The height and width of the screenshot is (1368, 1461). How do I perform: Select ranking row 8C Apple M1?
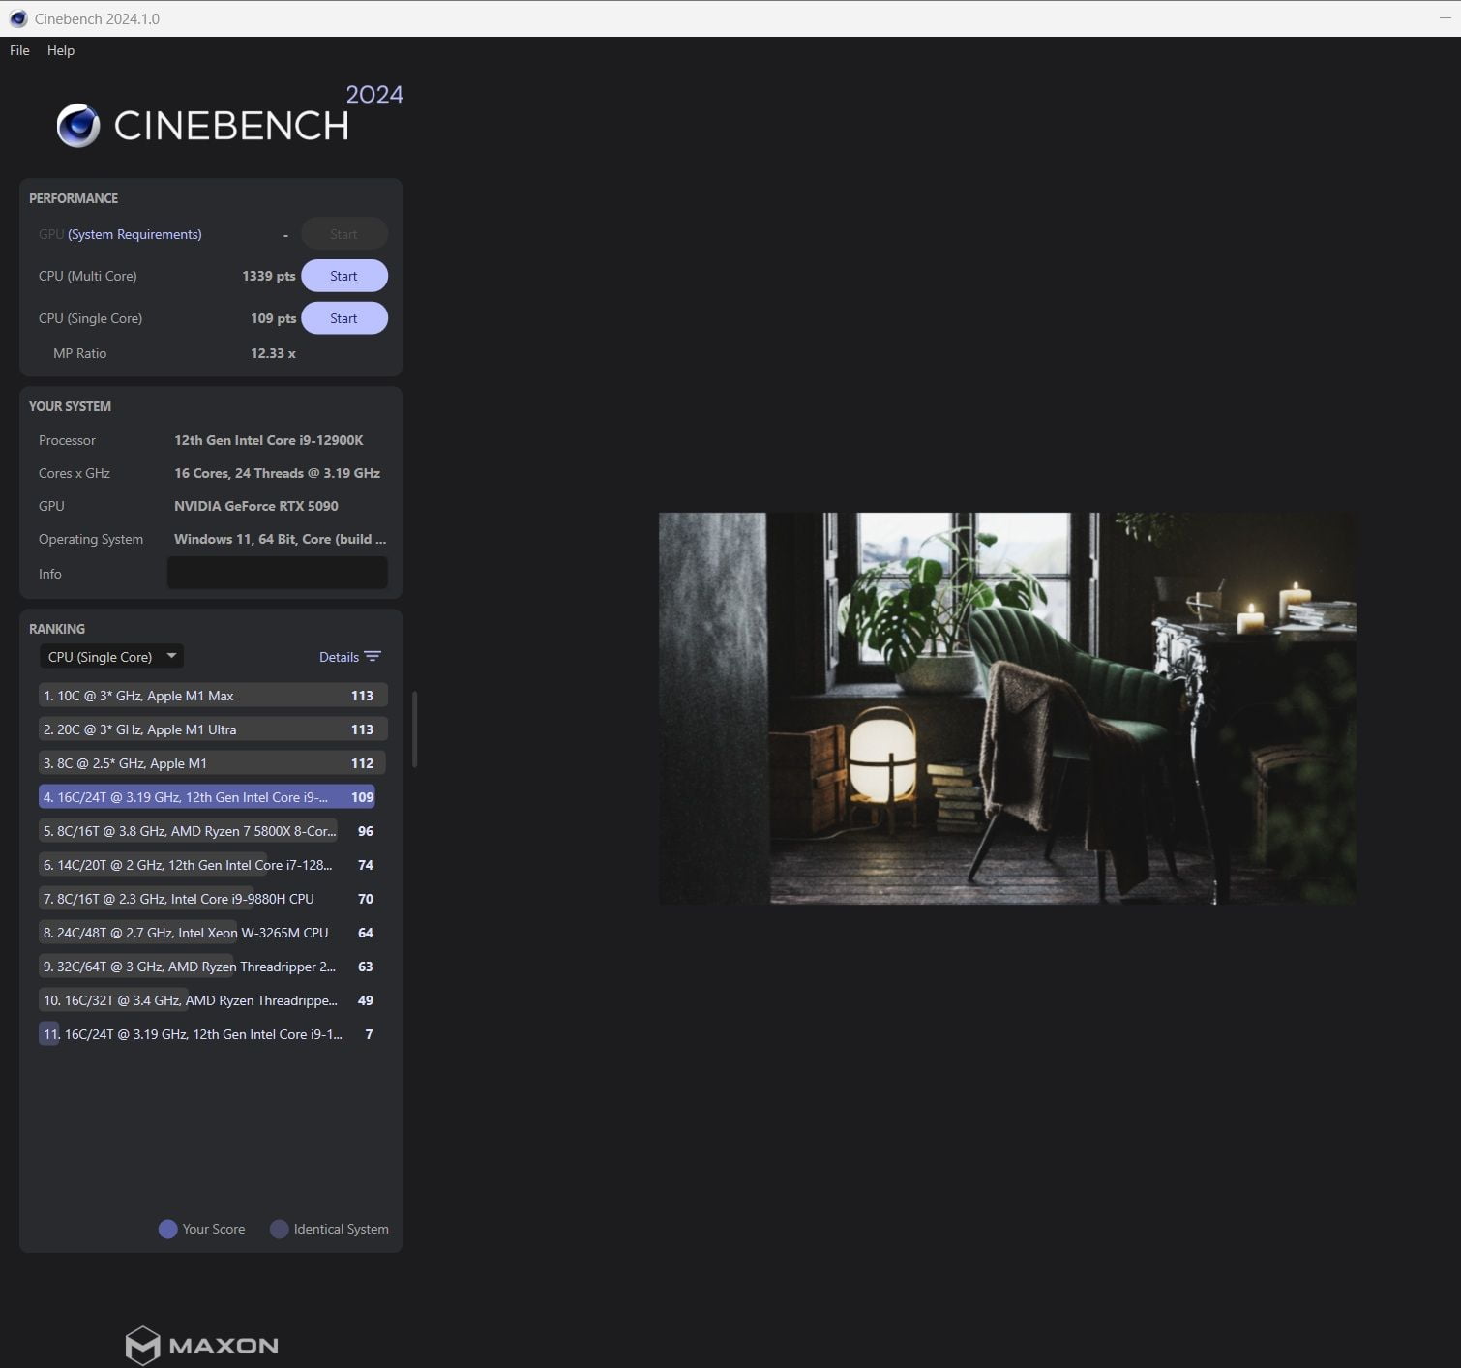click(213, 763)
